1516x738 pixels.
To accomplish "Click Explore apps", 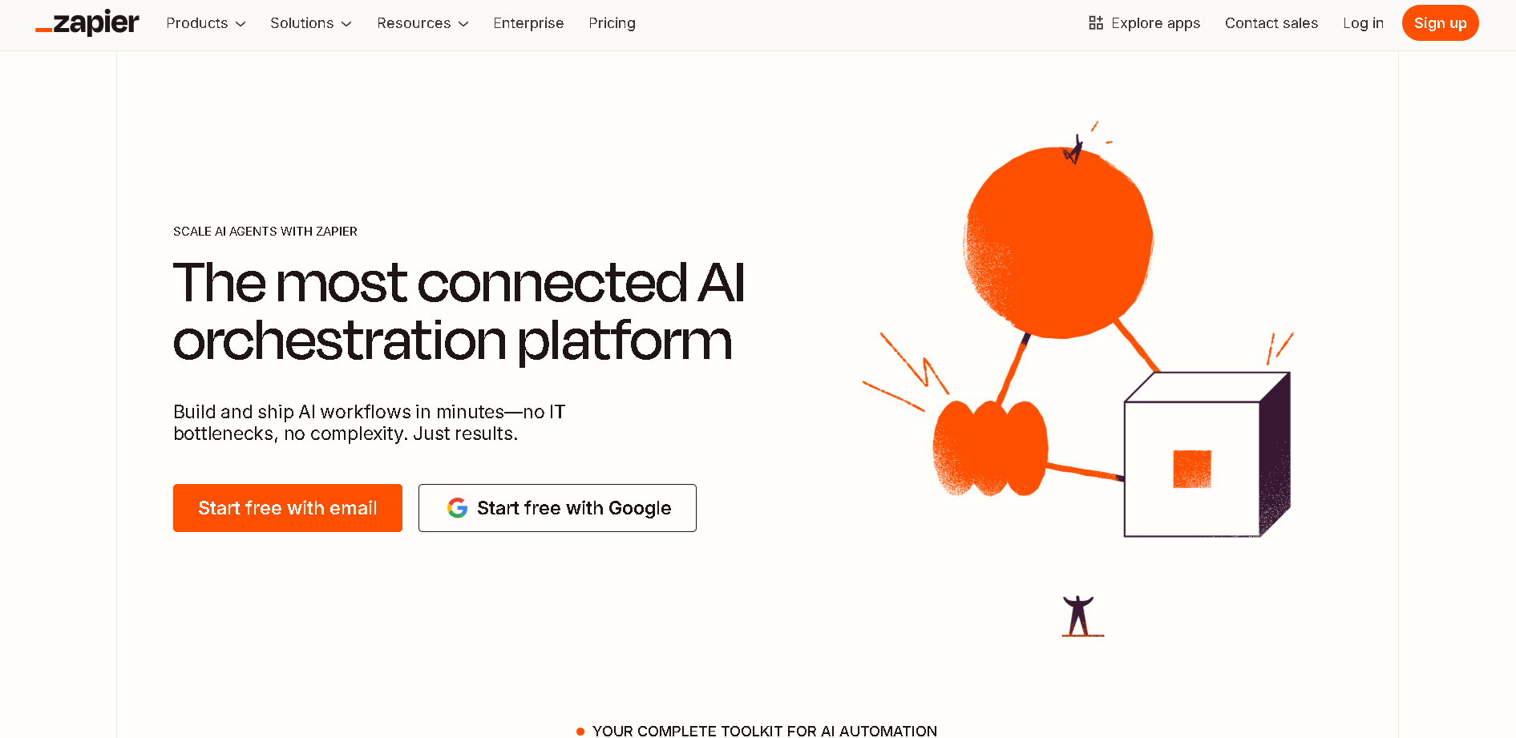I will (1155, 22).
